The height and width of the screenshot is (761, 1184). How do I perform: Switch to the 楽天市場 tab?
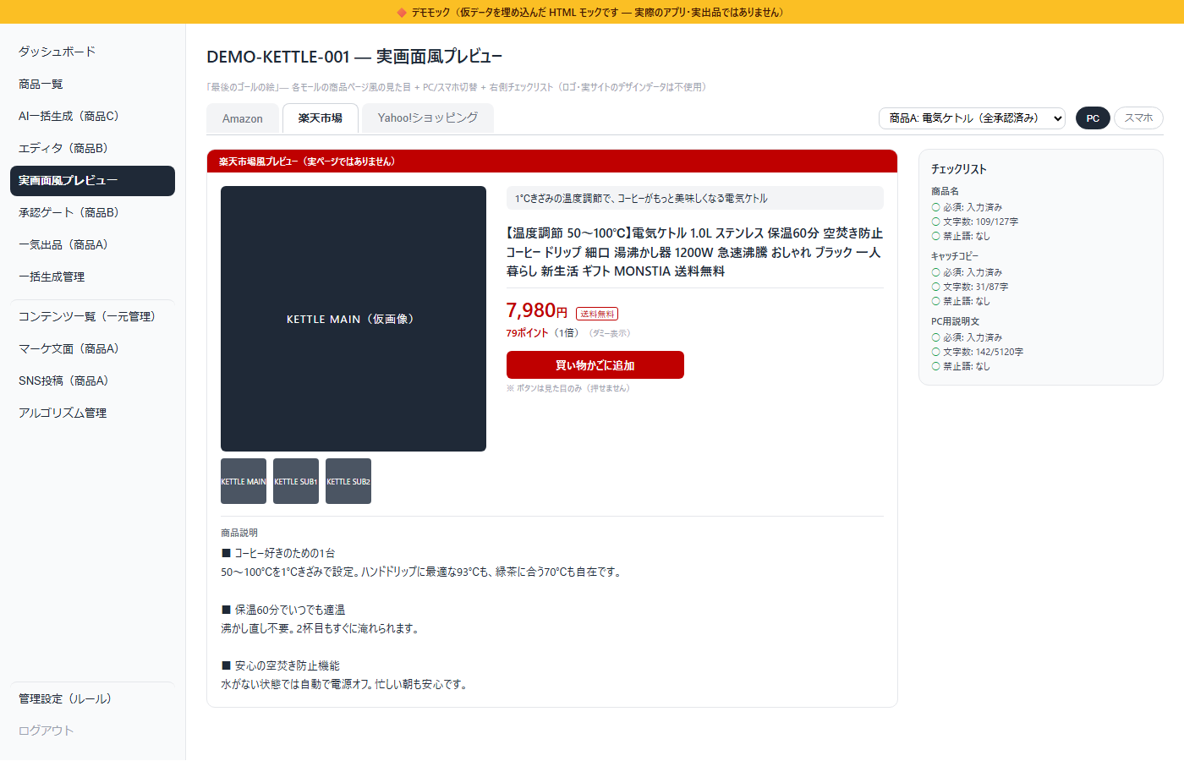tap(321, 118)
